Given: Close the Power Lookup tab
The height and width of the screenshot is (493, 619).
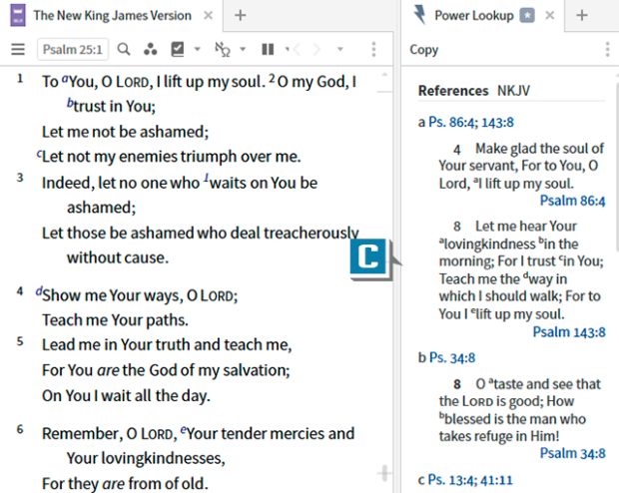Looking at the screenshot, I should click(550, 16).
